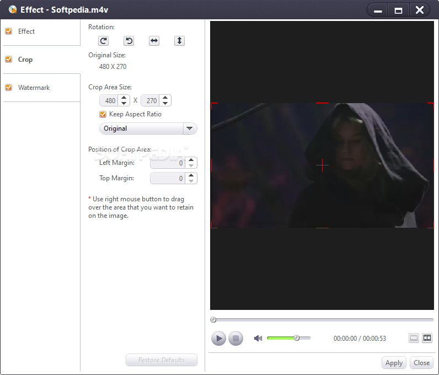439x375 pixels.
Task: Click the Top Margin input field
Action: click(168, 178)
